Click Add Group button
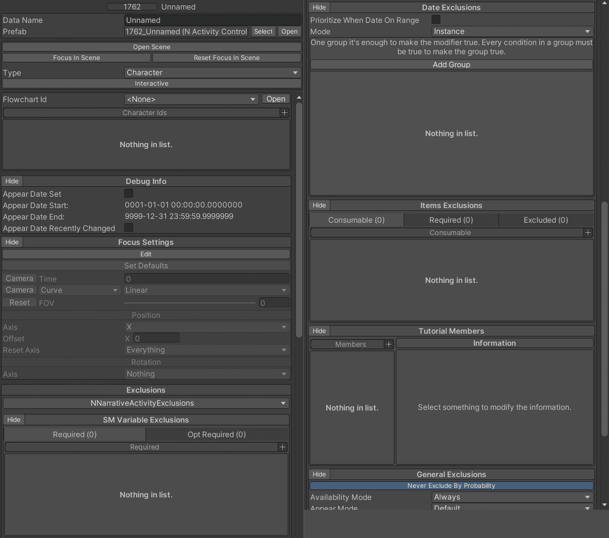This screenshot has width=609, height=538. click(451, 64)
